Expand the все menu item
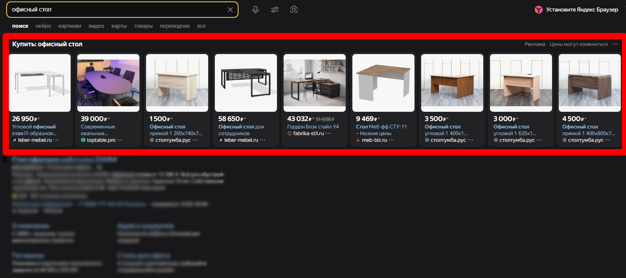The image size is (626, 278). 202,26
